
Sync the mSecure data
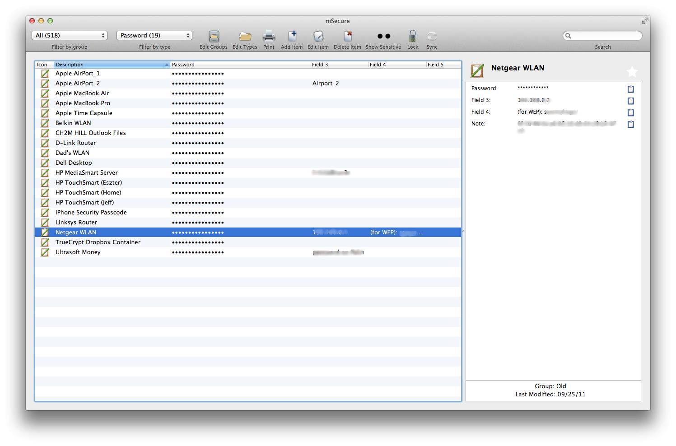(x=432, y=37)
